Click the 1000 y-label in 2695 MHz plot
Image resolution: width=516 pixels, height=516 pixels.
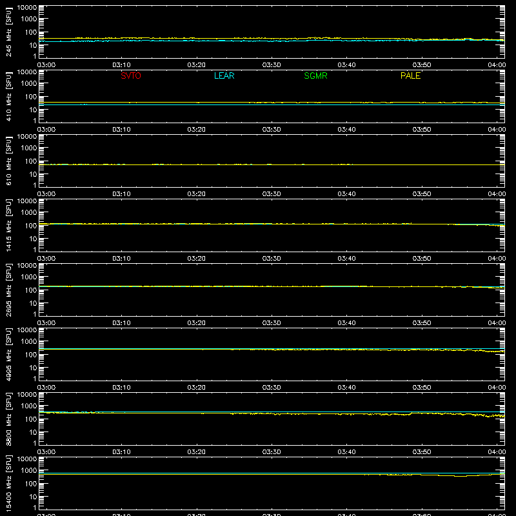29,277
